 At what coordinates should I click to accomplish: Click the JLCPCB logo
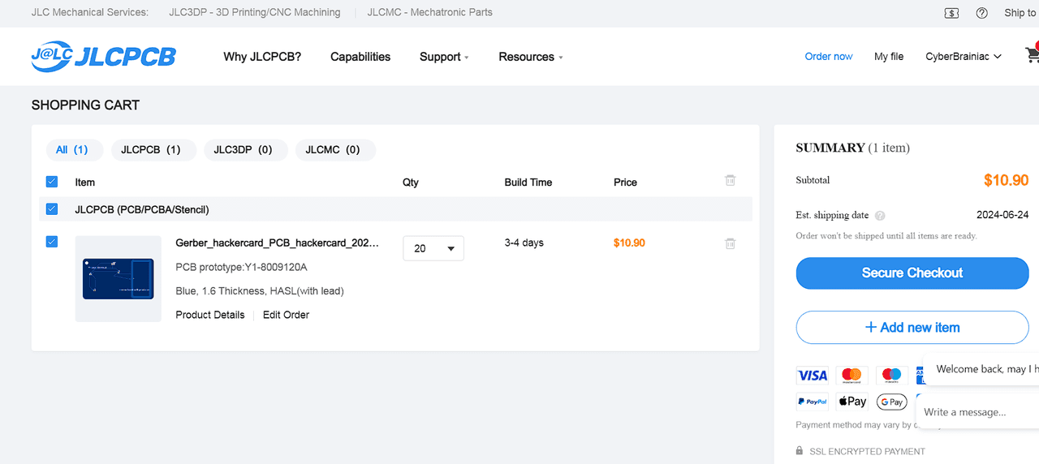(x=103, y=56)
